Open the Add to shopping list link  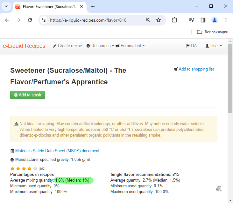click(x=194, y=69)
